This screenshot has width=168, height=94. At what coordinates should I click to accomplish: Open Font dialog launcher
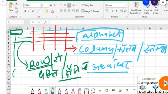tap(57, 17)
